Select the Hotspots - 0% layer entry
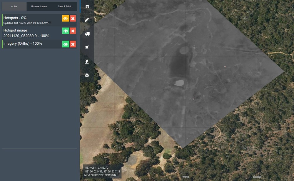 29,18
